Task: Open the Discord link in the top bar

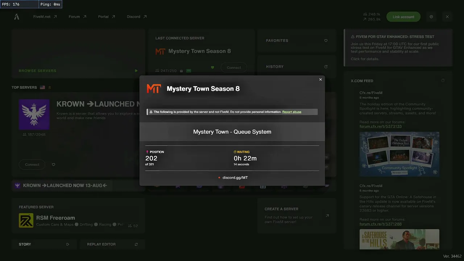Action: pyautogui.click(x=137, y=17)
